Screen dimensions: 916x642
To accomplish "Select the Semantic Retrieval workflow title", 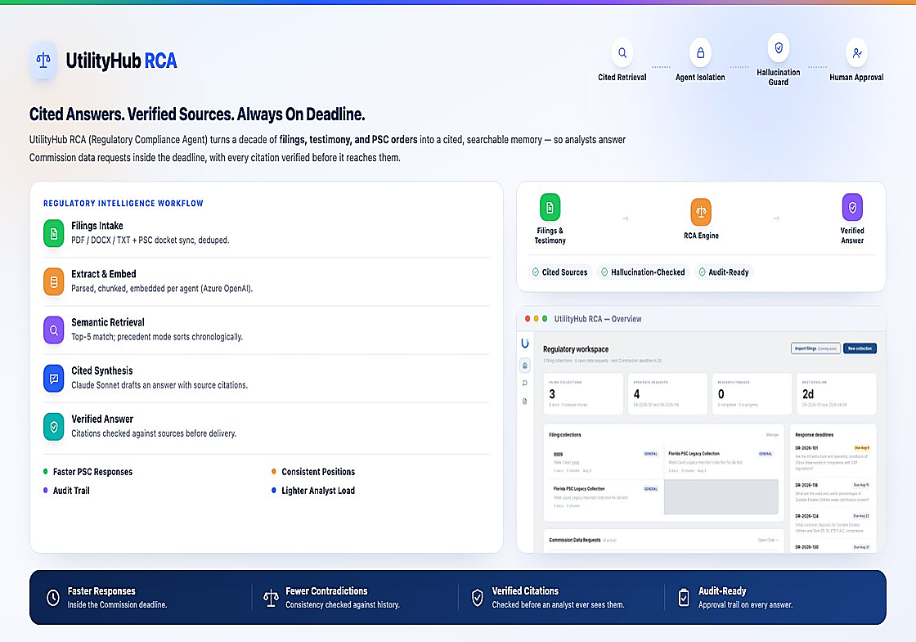I will [107, 322].
